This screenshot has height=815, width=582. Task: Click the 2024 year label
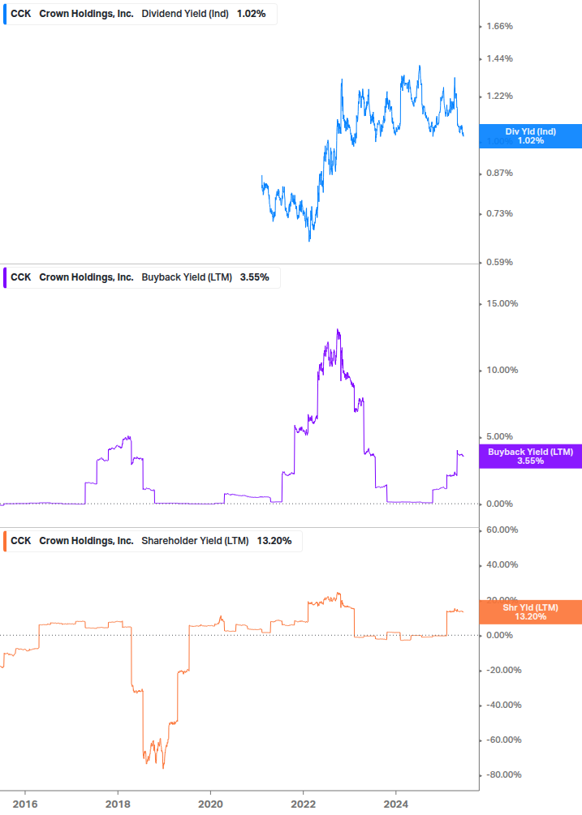click(x=396, y=804)
